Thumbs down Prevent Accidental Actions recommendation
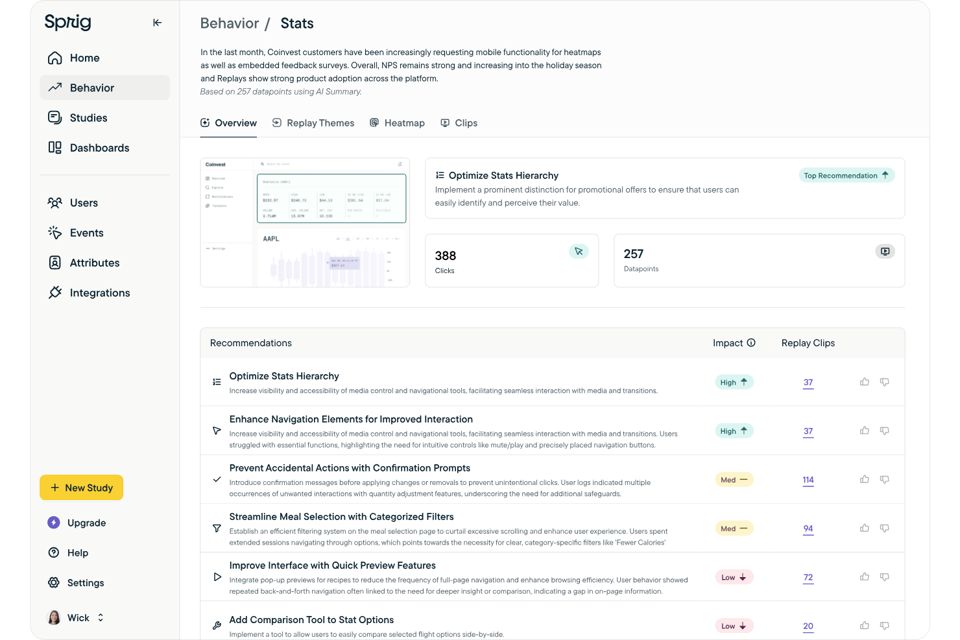This screenshot has height=640, width=960. [x=884, y=480]
